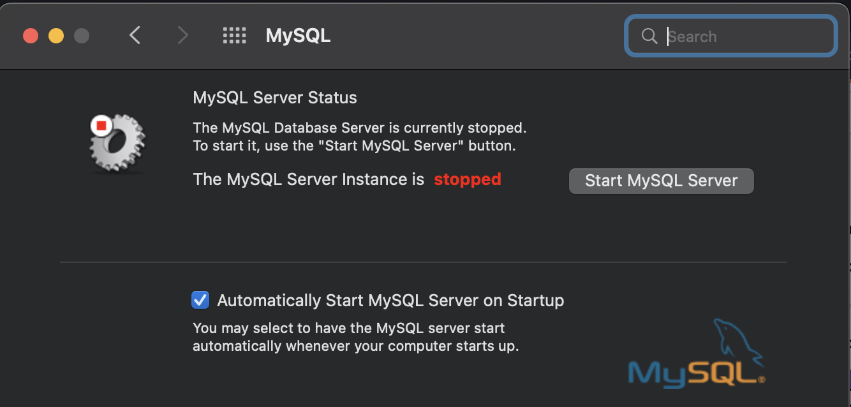Click the currently stopped description text
851x407 pixels.
[x=360, y=137]
